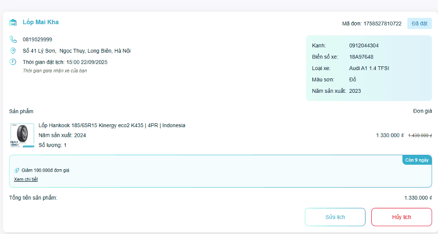Click the discounted unit price 1.330.000 đ beside the product

[x=390, y=135]
